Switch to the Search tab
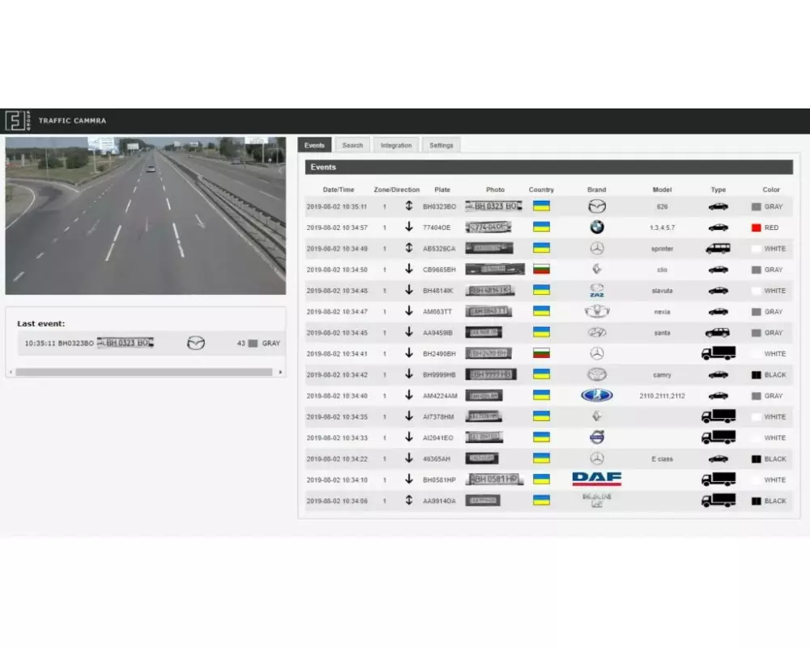This screenshot has width=810, height=648. tap(352, 144)
